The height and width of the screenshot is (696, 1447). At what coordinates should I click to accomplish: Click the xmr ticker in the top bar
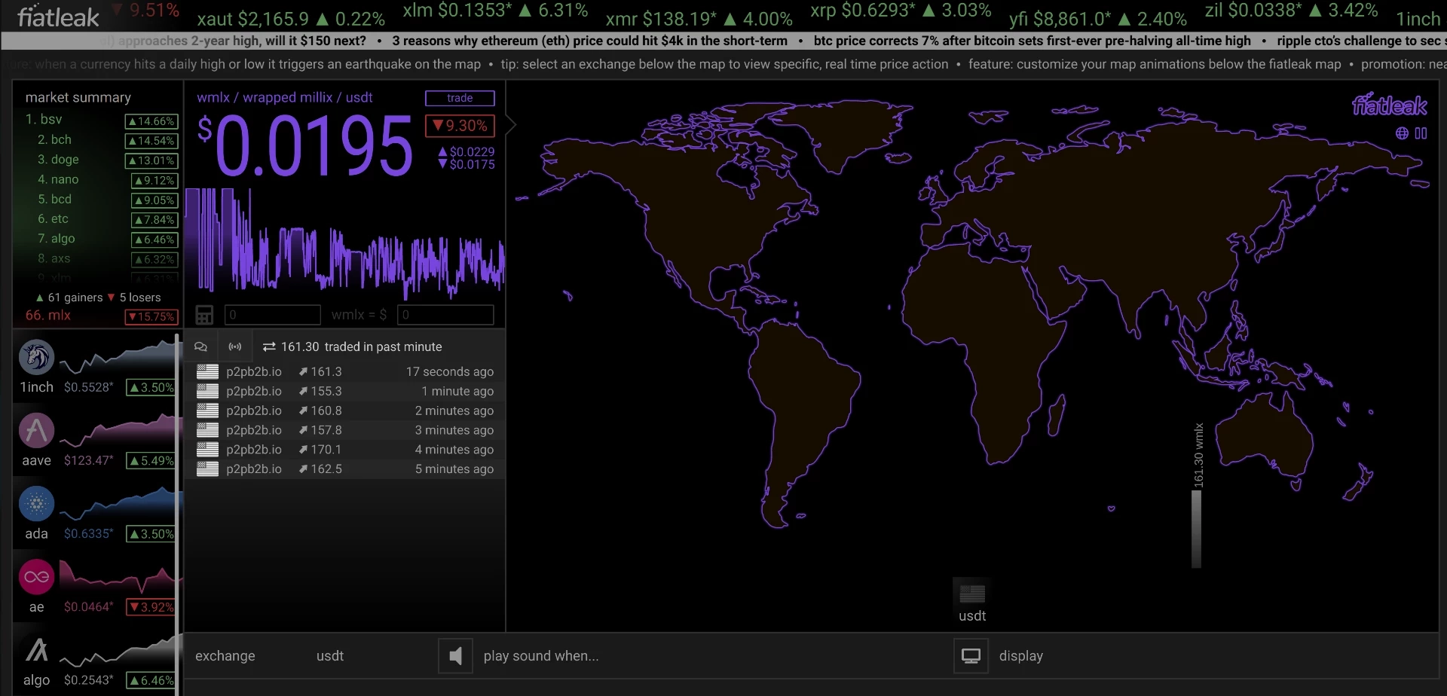point(699,18)
